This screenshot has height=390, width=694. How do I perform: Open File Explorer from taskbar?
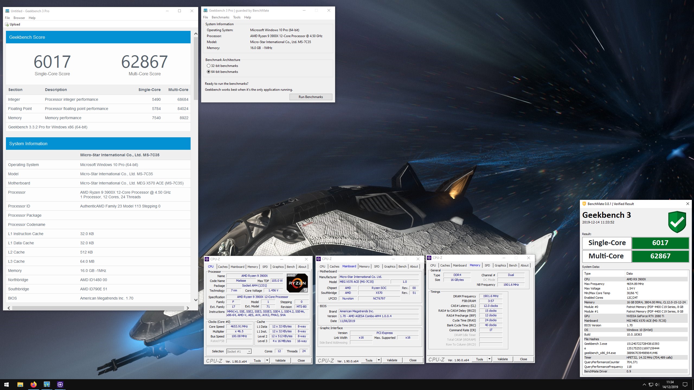coord(20,384)
